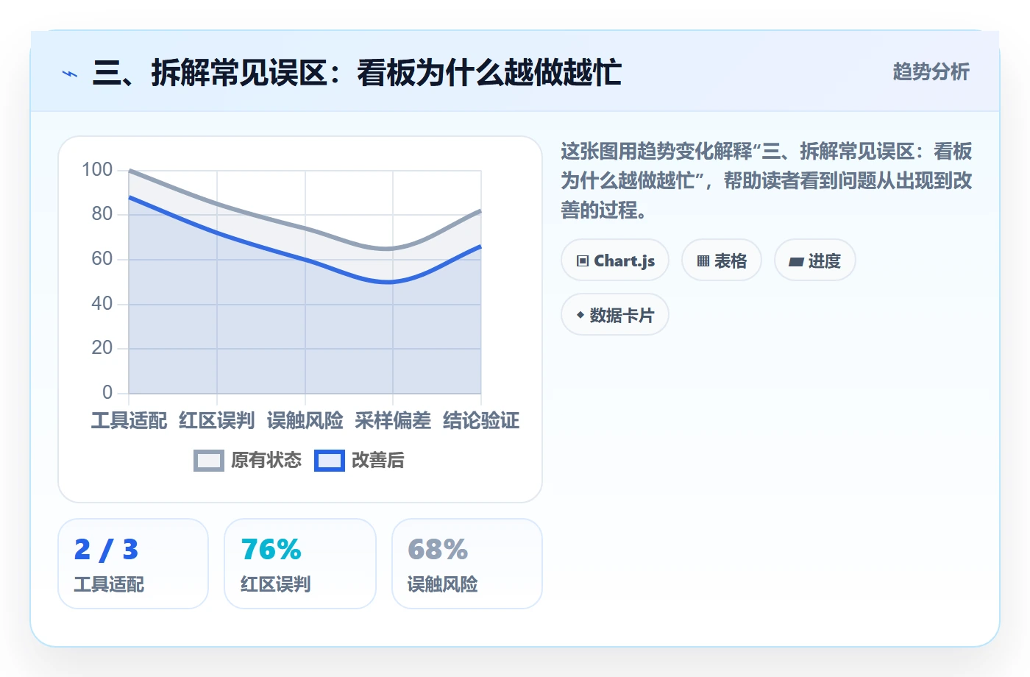Click the diamond icon in the 数据卡片 chip

click(580, 315)
